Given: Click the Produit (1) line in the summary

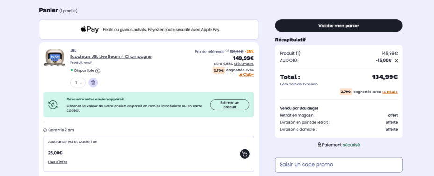Looking at the screenshot, I should [x=290, y=54].
